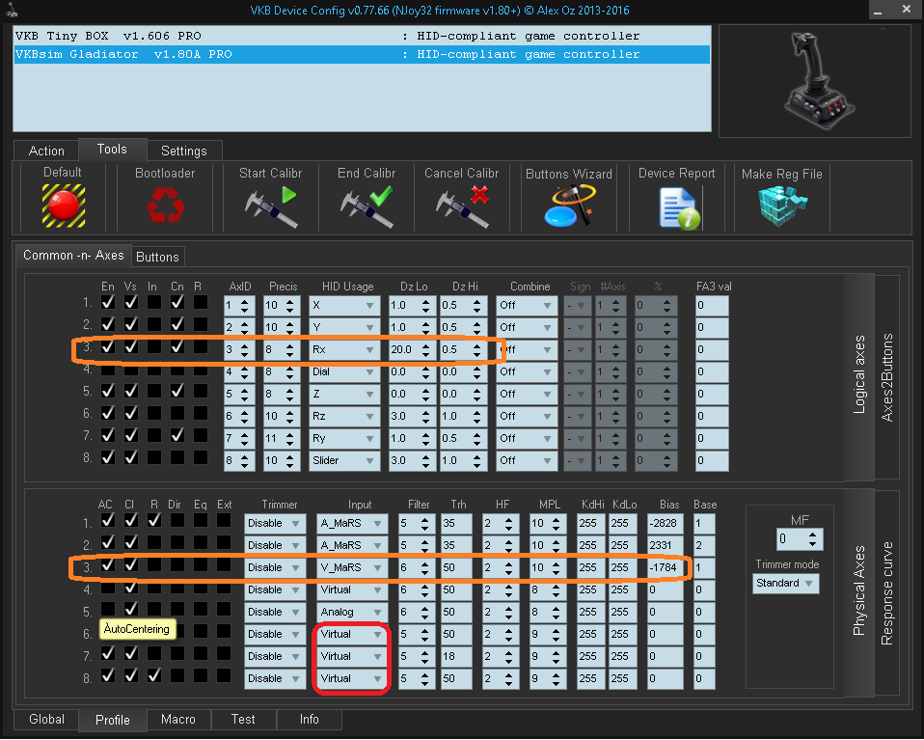Toggle Dir checkbox for physical axis 2
This screenshot has height=740, width=924.
pyautogui.click(x=177, y=542)
